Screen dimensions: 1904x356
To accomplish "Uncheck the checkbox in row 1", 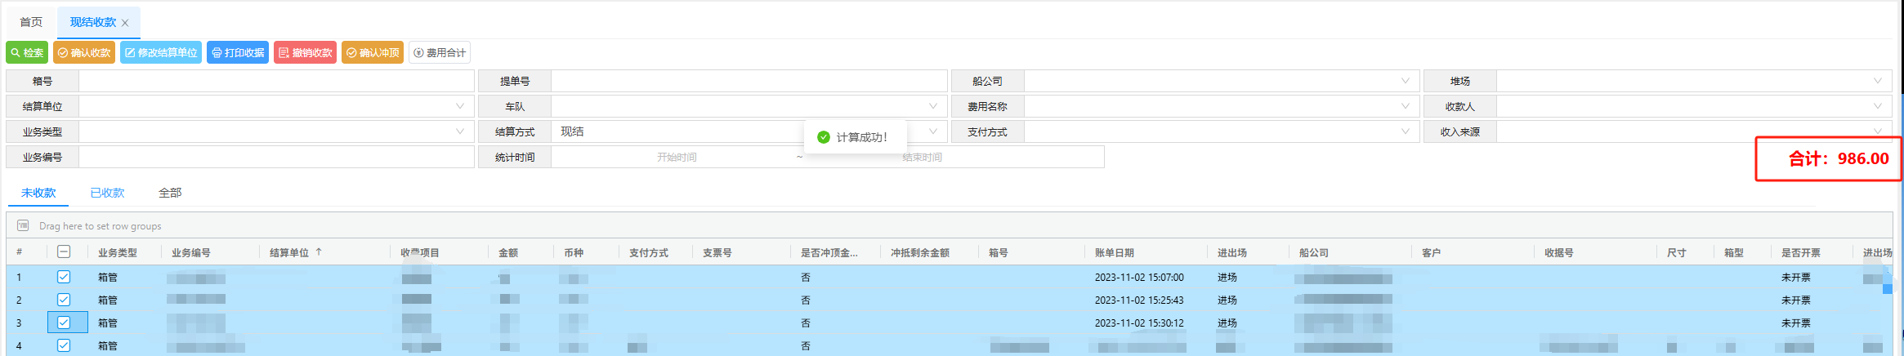I will [64, 277].
